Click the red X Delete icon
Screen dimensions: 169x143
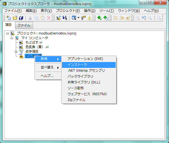pyautogui.click(x=49, y=18)
